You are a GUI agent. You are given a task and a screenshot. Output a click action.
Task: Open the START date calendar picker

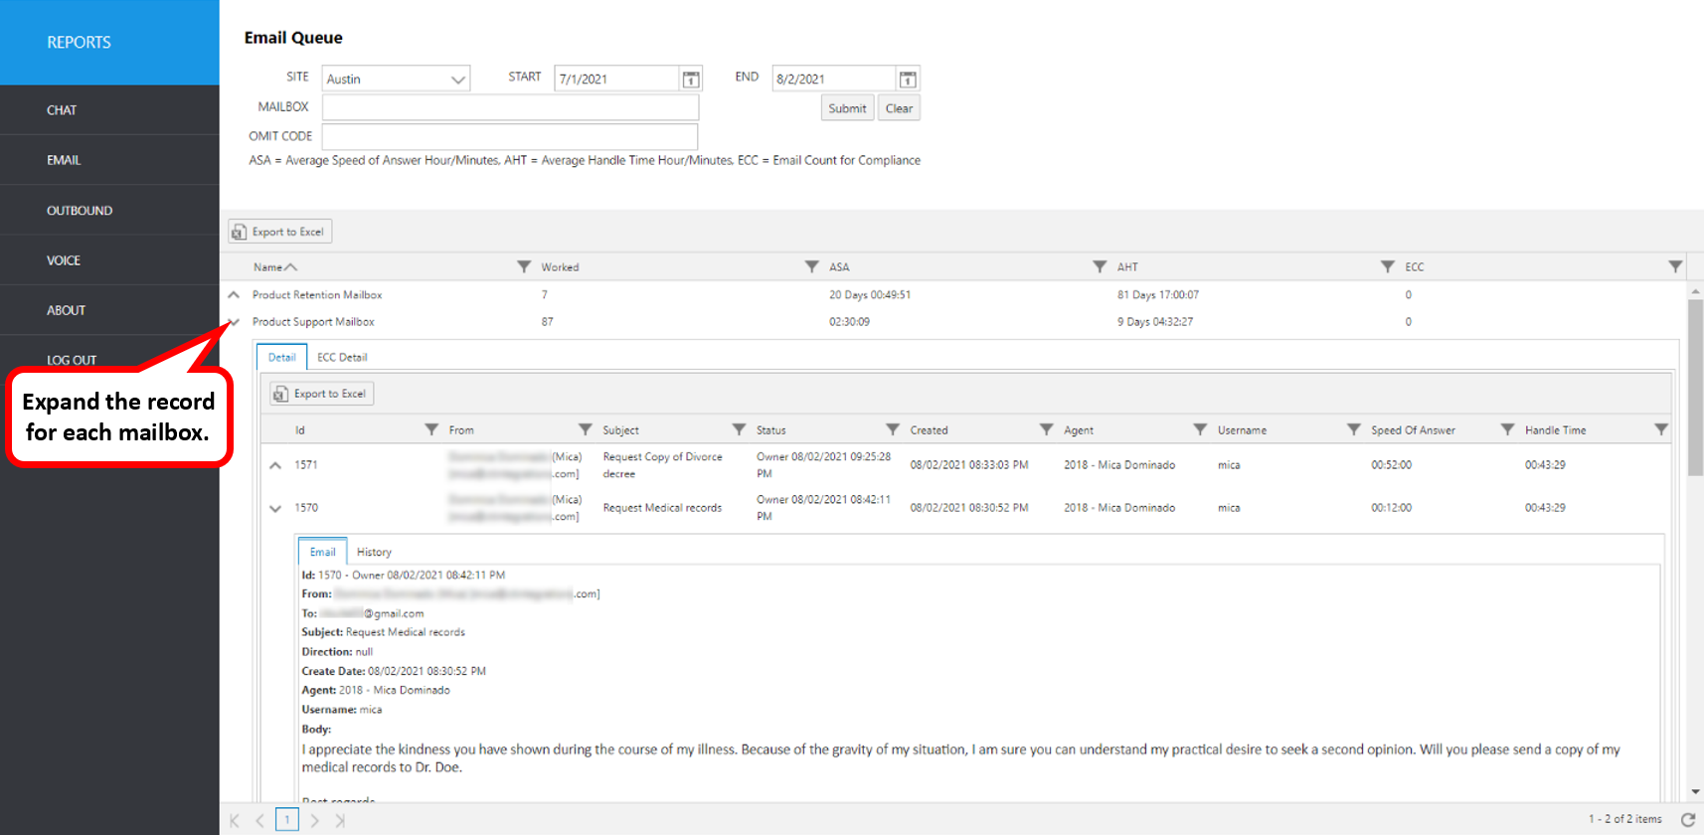click(691, 79)
